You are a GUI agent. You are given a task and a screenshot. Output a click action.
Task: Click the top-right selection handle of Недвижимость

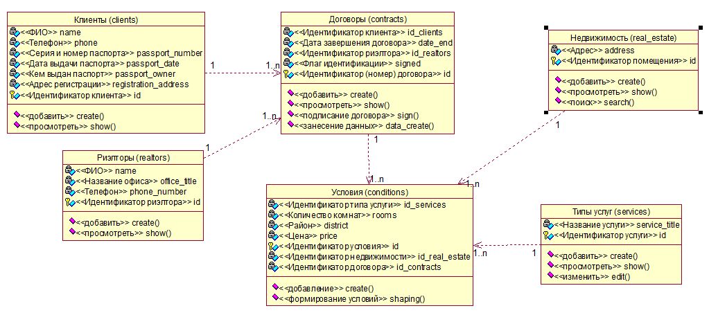(x=701, y=28)
